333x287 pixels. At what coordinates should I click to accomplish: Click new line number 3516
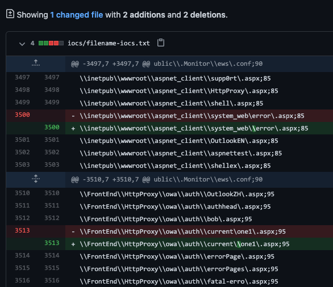tap(52, 281)
